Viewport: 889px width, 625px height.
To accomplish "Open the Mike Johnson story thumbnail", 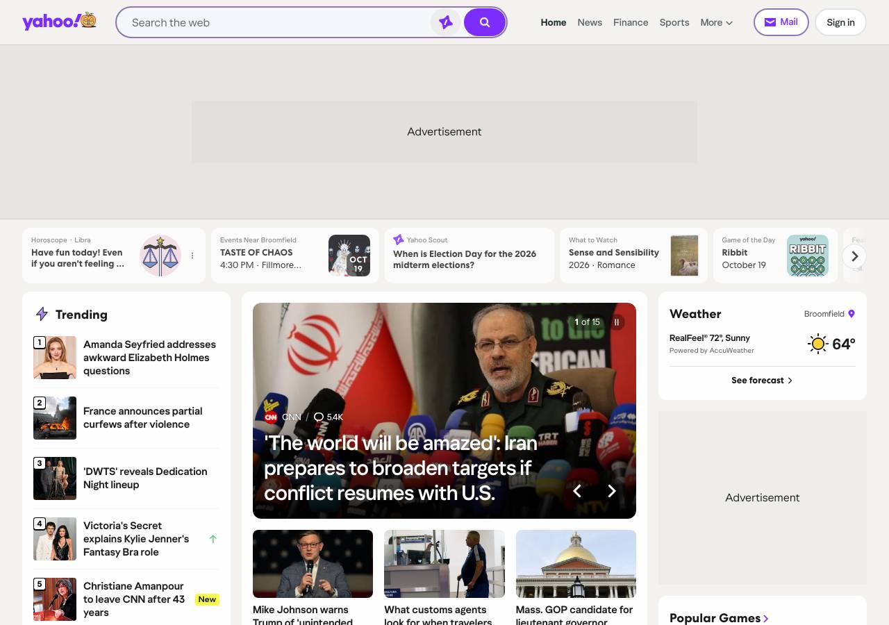I will (x=313, y=564).
